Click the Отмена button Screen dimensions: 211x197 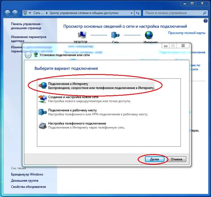point(177,159)
